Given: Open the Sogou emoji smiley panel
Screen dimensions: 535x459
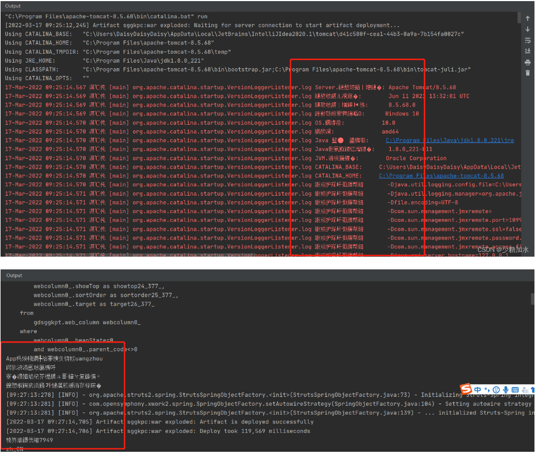Looking at the screenshot, I should (497, 390).
